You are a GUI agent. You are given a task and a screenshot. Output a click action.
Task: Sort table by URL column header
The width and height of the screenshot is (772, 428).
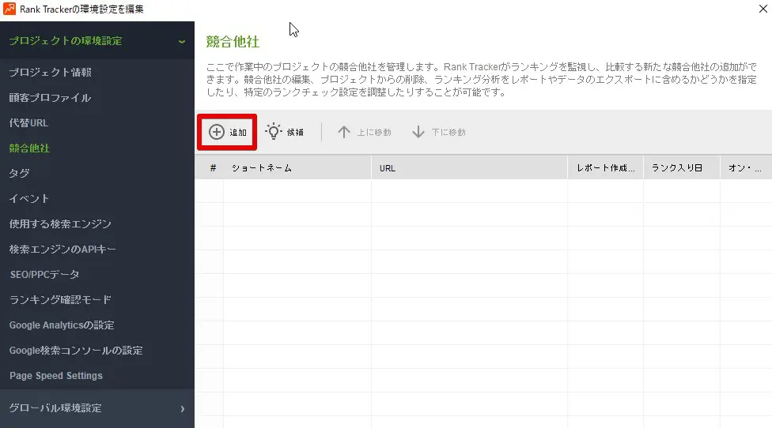388,168
